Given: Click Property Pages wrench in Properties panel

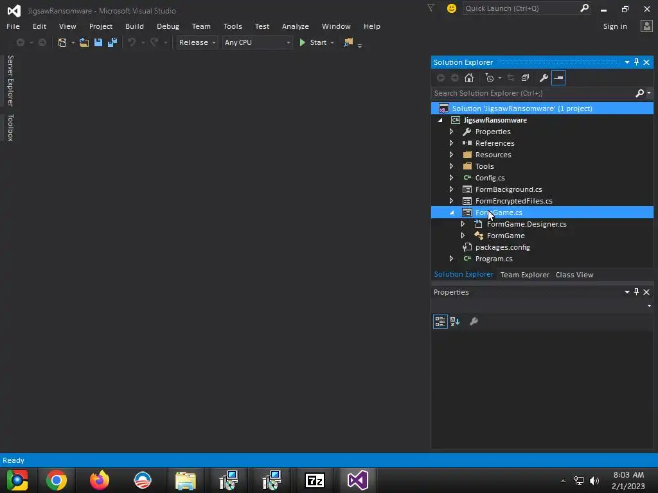Looking at the screenshot, I should pos(474,322).
